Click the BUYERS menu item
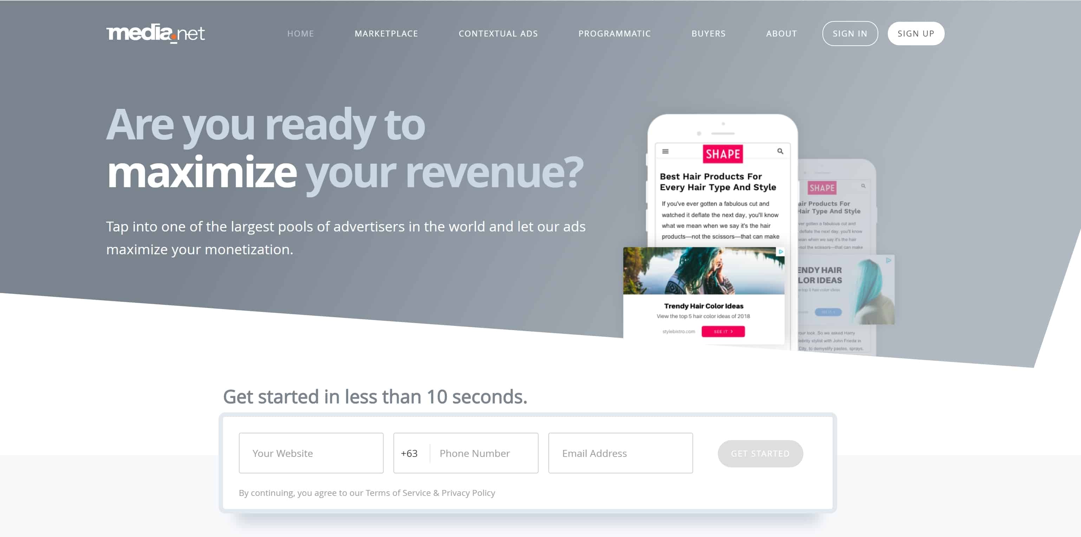This screenshot has width=1081, height=537. click(x=709, y=33)
